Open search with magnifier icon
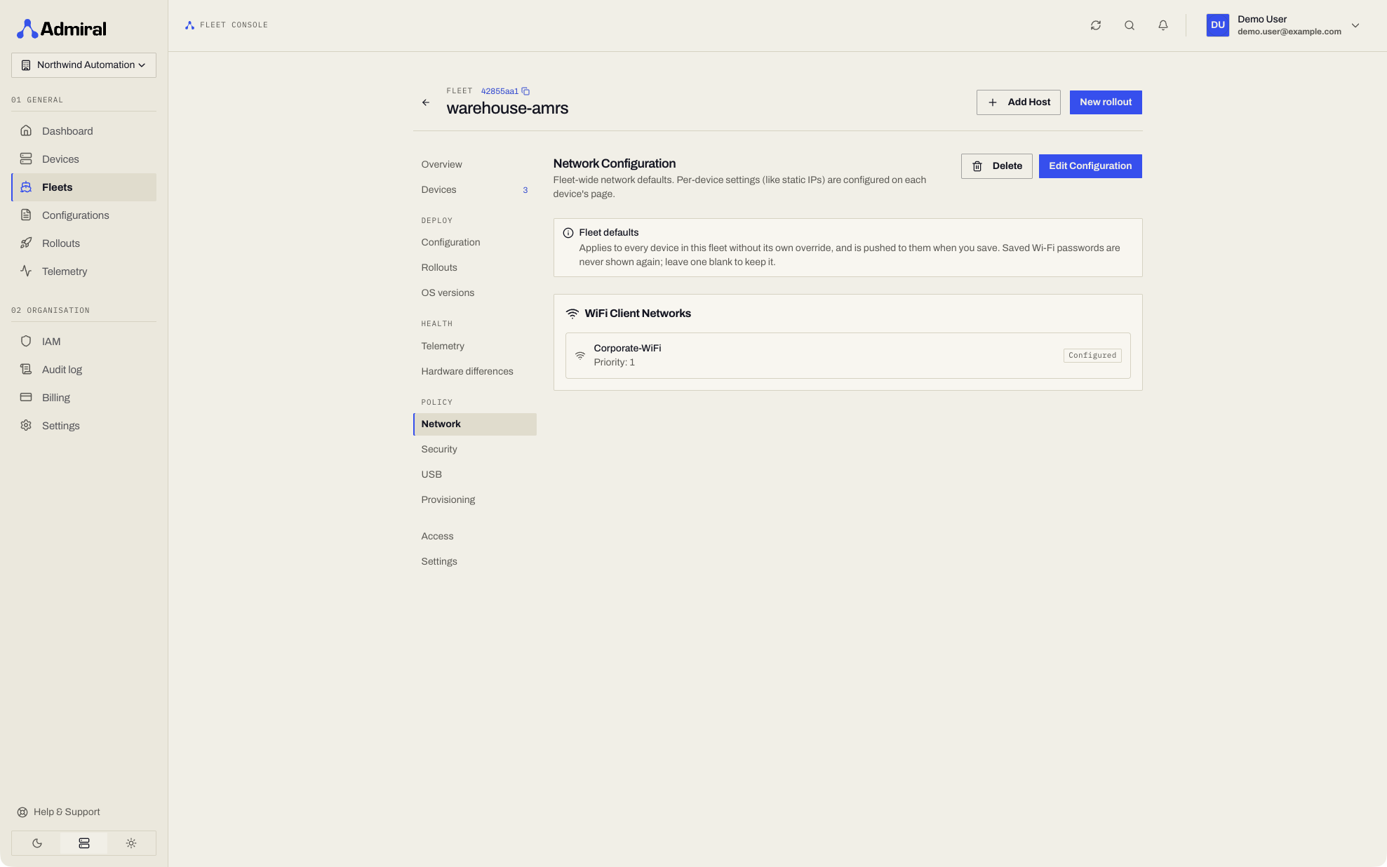 (1129, 25)
